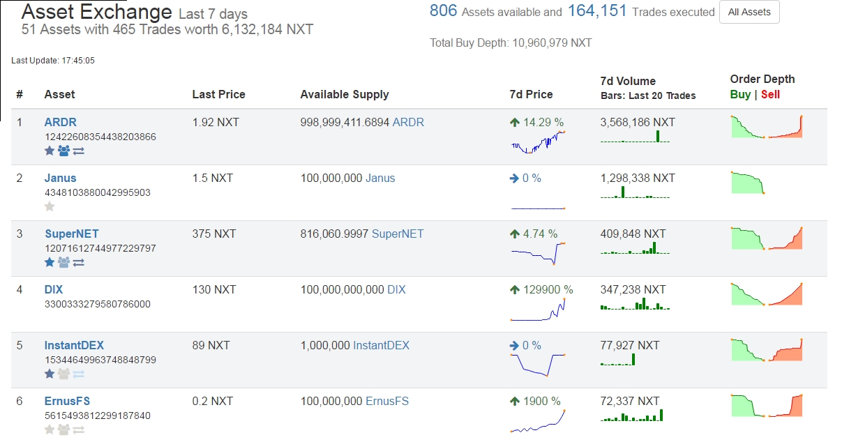
Task: Click the green up arrow beside 129900 %
Action: point(515,290)
